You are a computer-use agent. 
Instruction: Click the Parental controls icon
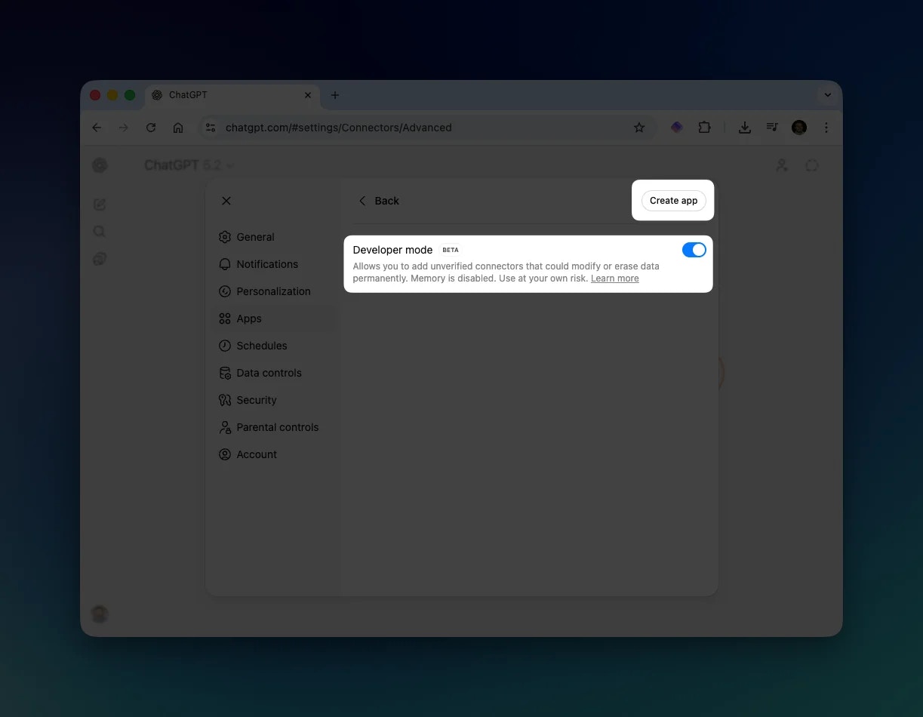pyautogui.click(x=225, y=427)
